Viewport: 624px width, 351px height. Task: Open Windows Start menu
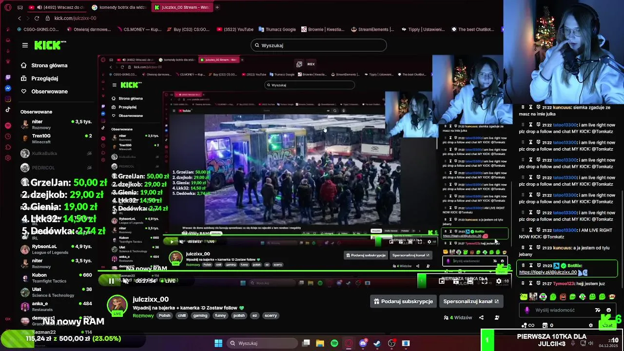click(218, 343)
